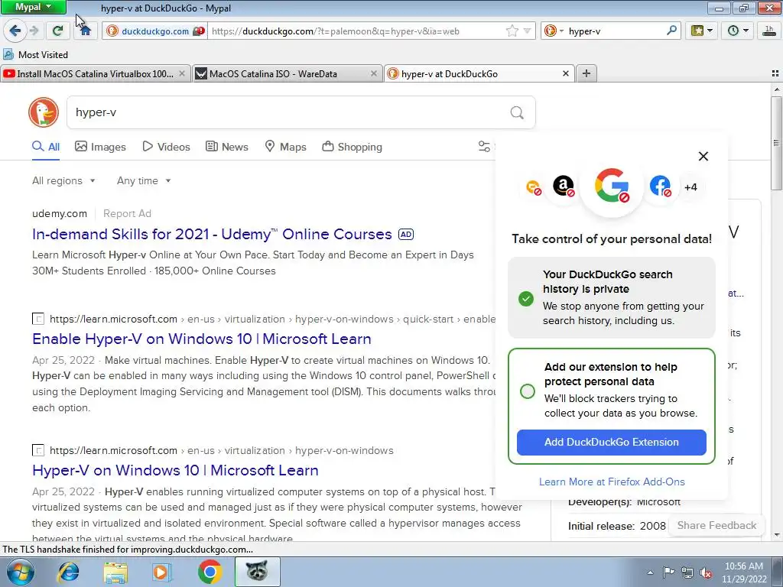Open the home page icon
Viewport: 783px width, 587px height.
point(86,31)
